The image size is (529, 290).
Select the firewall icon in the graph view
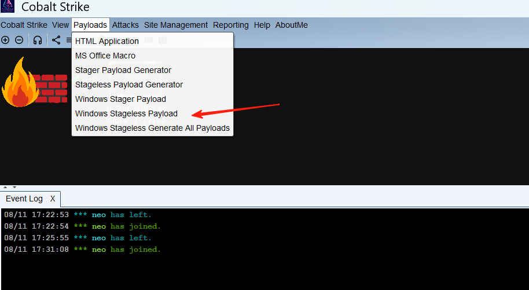point(34,82)
